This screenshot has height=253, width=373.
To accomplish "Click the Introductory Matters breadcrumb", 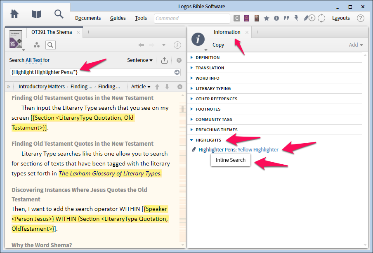I will click(42, 87).
